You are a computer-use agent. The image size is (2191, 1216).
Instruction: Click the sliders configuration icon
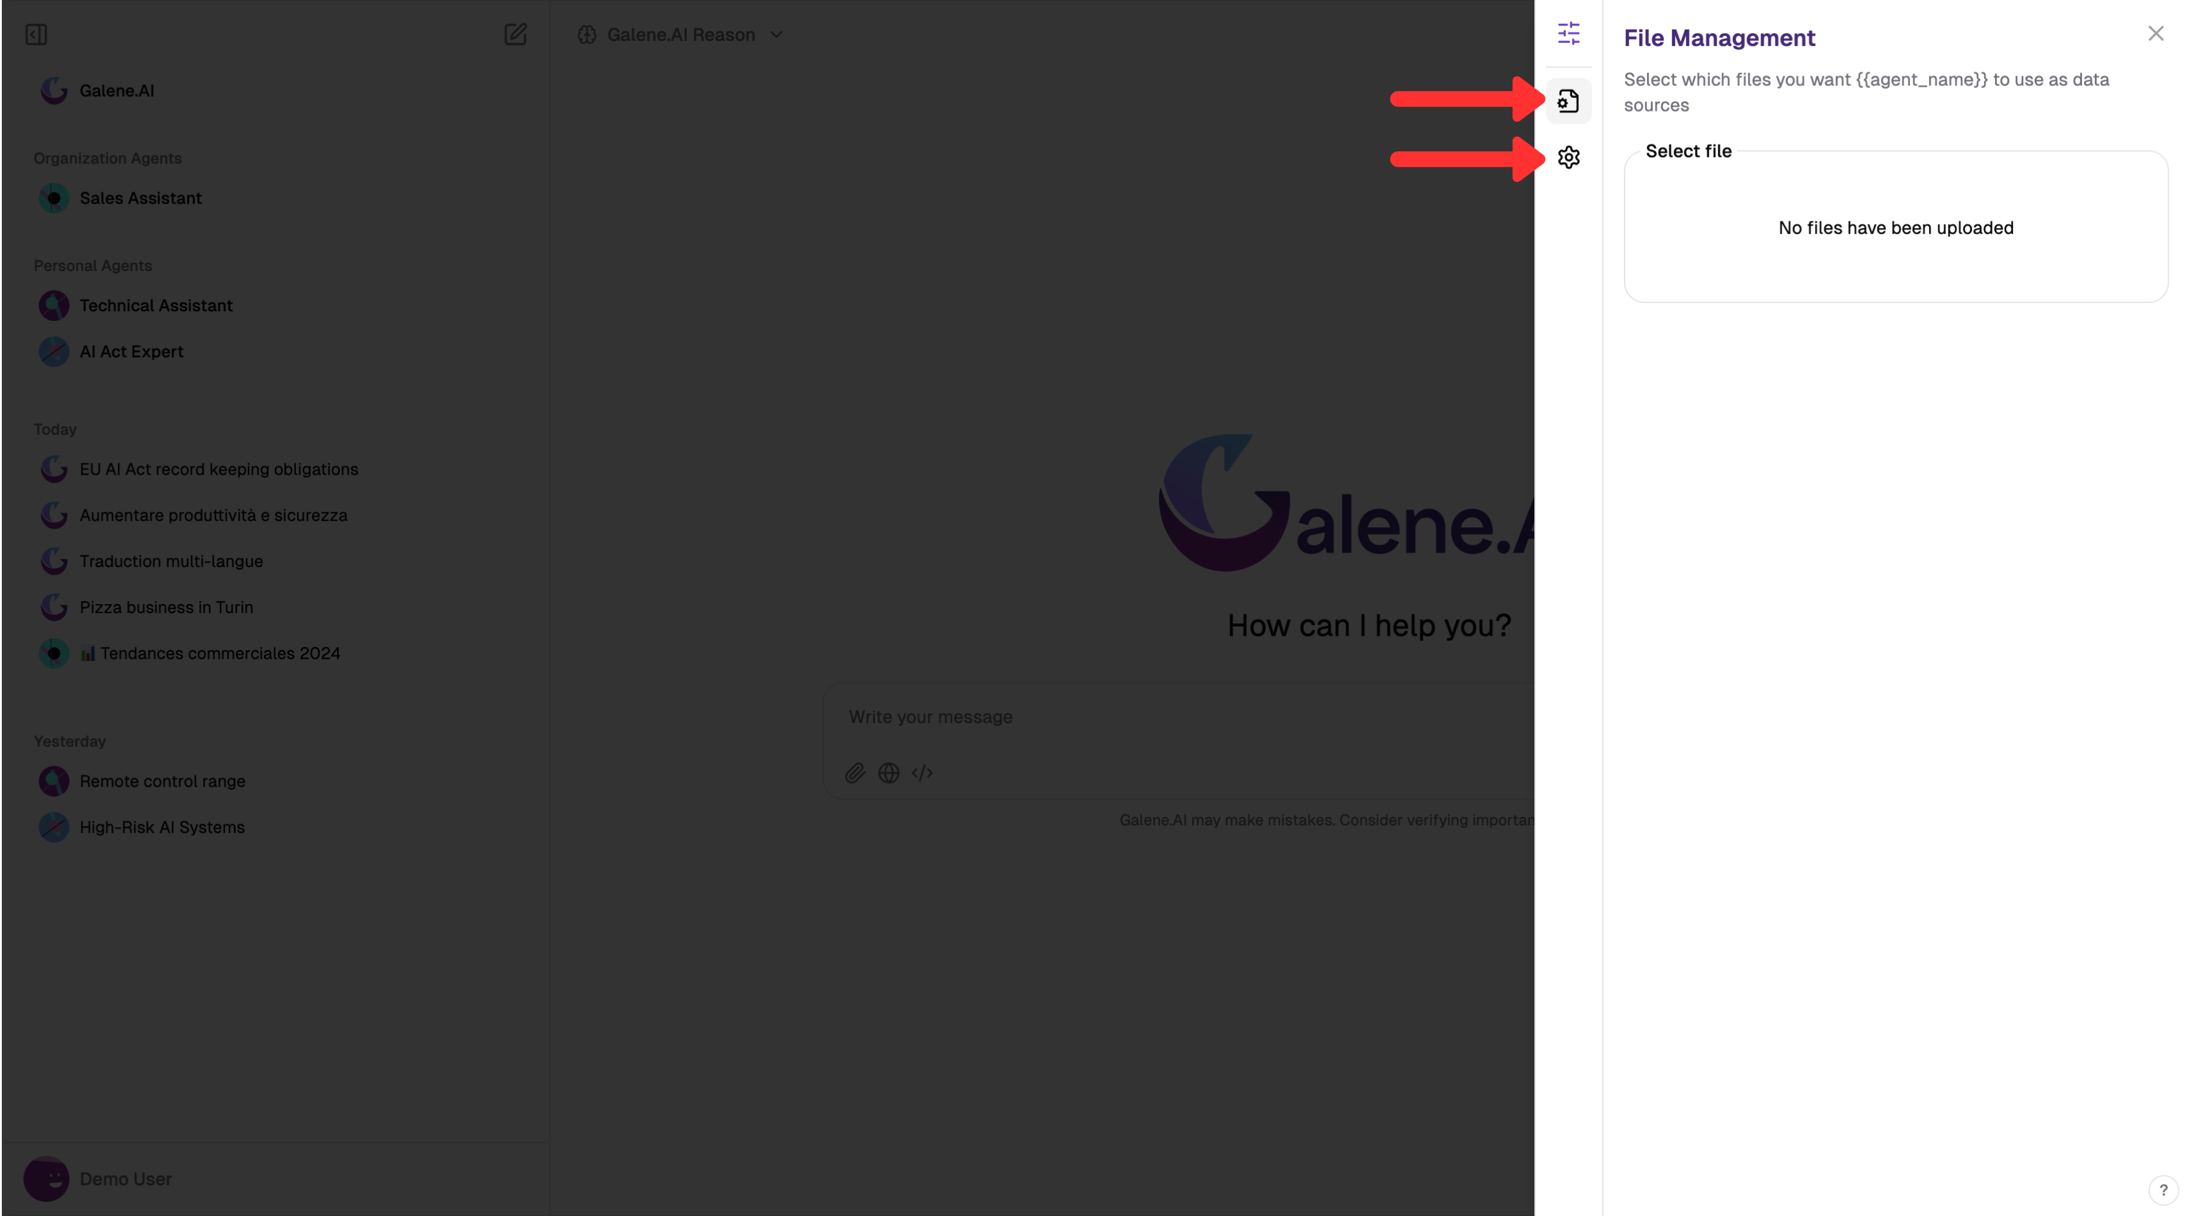[1568, 33]
